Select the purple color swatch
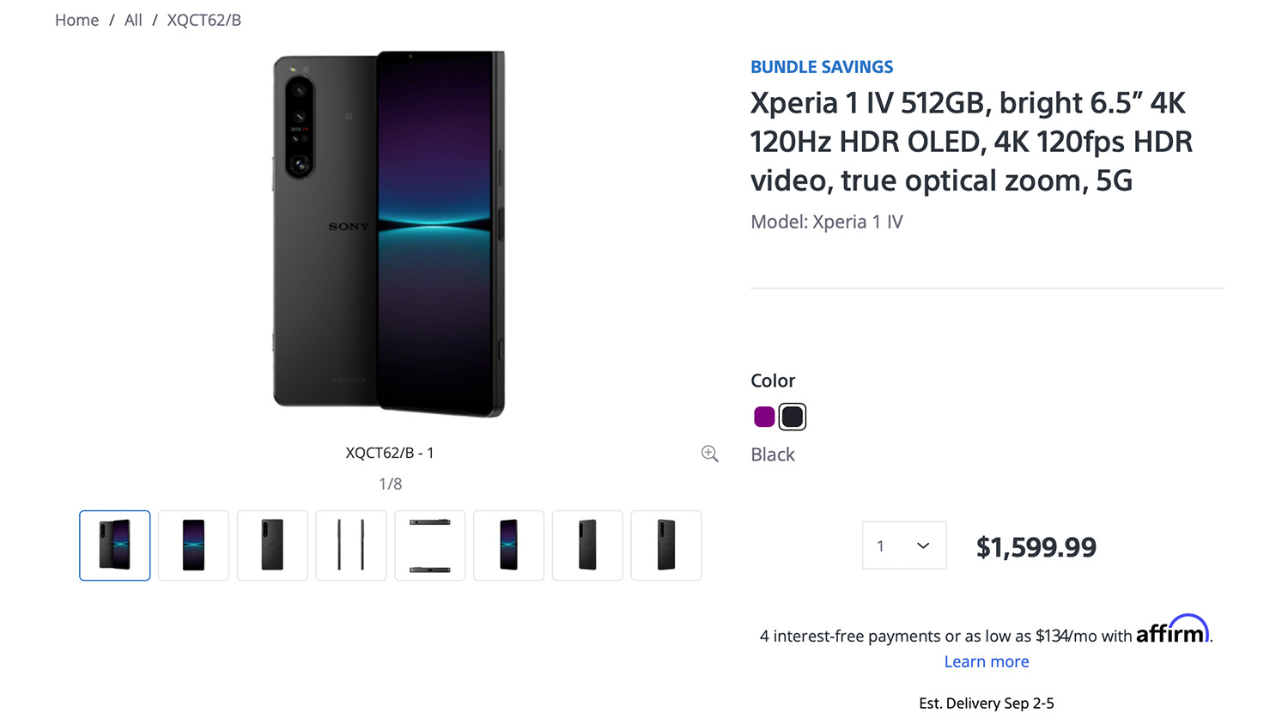Viewport: 1288px width, 725px height. pyautogui.click(x=764, y=417)
